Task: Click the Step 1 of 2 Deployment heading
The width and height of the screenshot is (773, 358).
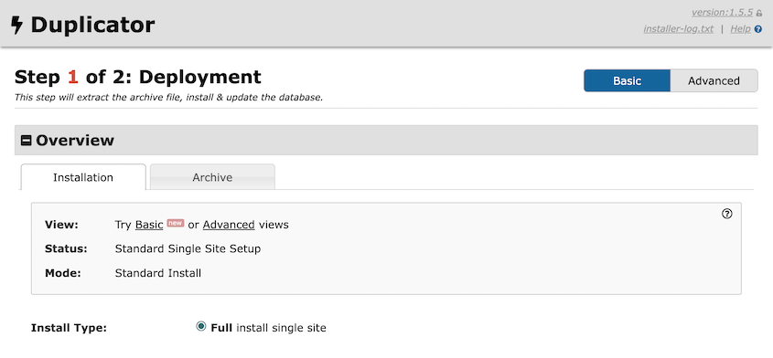Action: 138,78
